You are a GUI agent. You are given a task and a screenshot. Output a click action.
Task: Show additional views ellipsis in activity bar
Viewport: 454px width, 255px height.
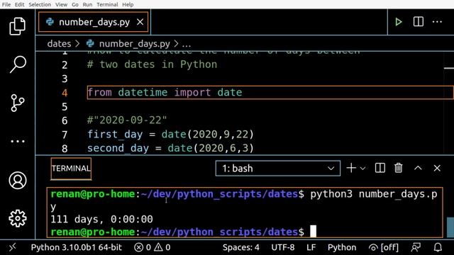point(18,142)
